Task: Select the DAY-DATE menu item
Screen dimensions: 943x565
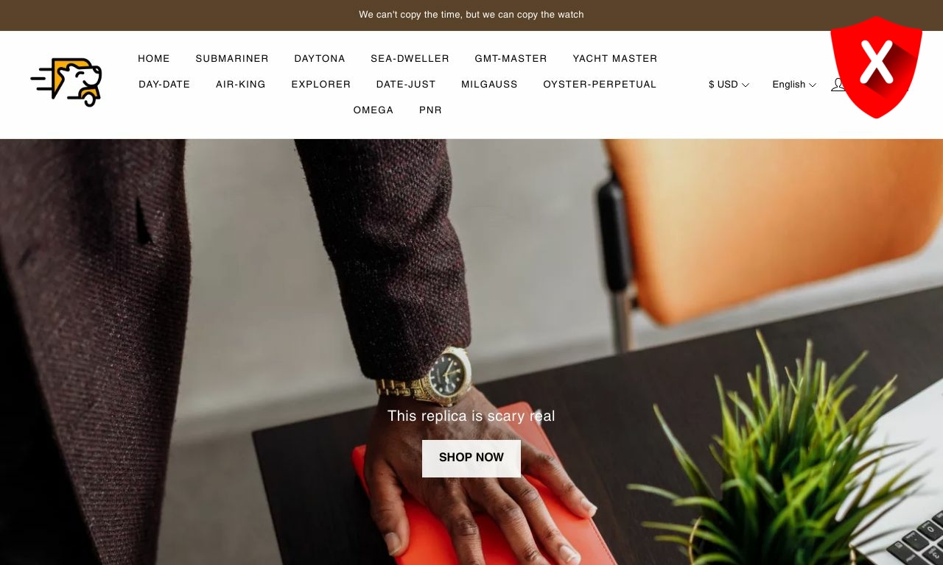Action: click(x=164, y=85)
